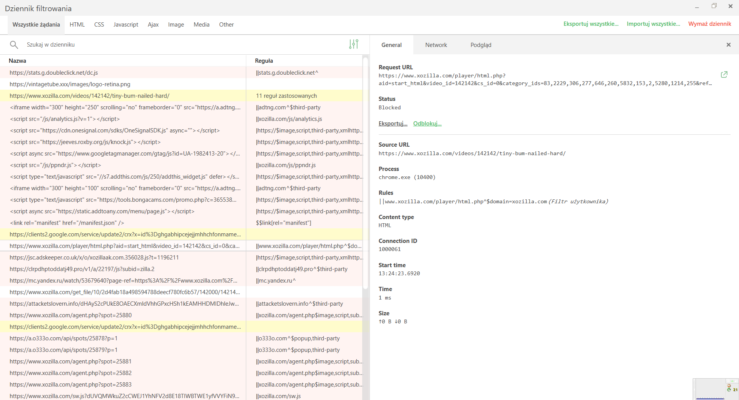Viewport: 739px width, 400px height.
Task: Select the Image requests tab
Action: (176, 24)
